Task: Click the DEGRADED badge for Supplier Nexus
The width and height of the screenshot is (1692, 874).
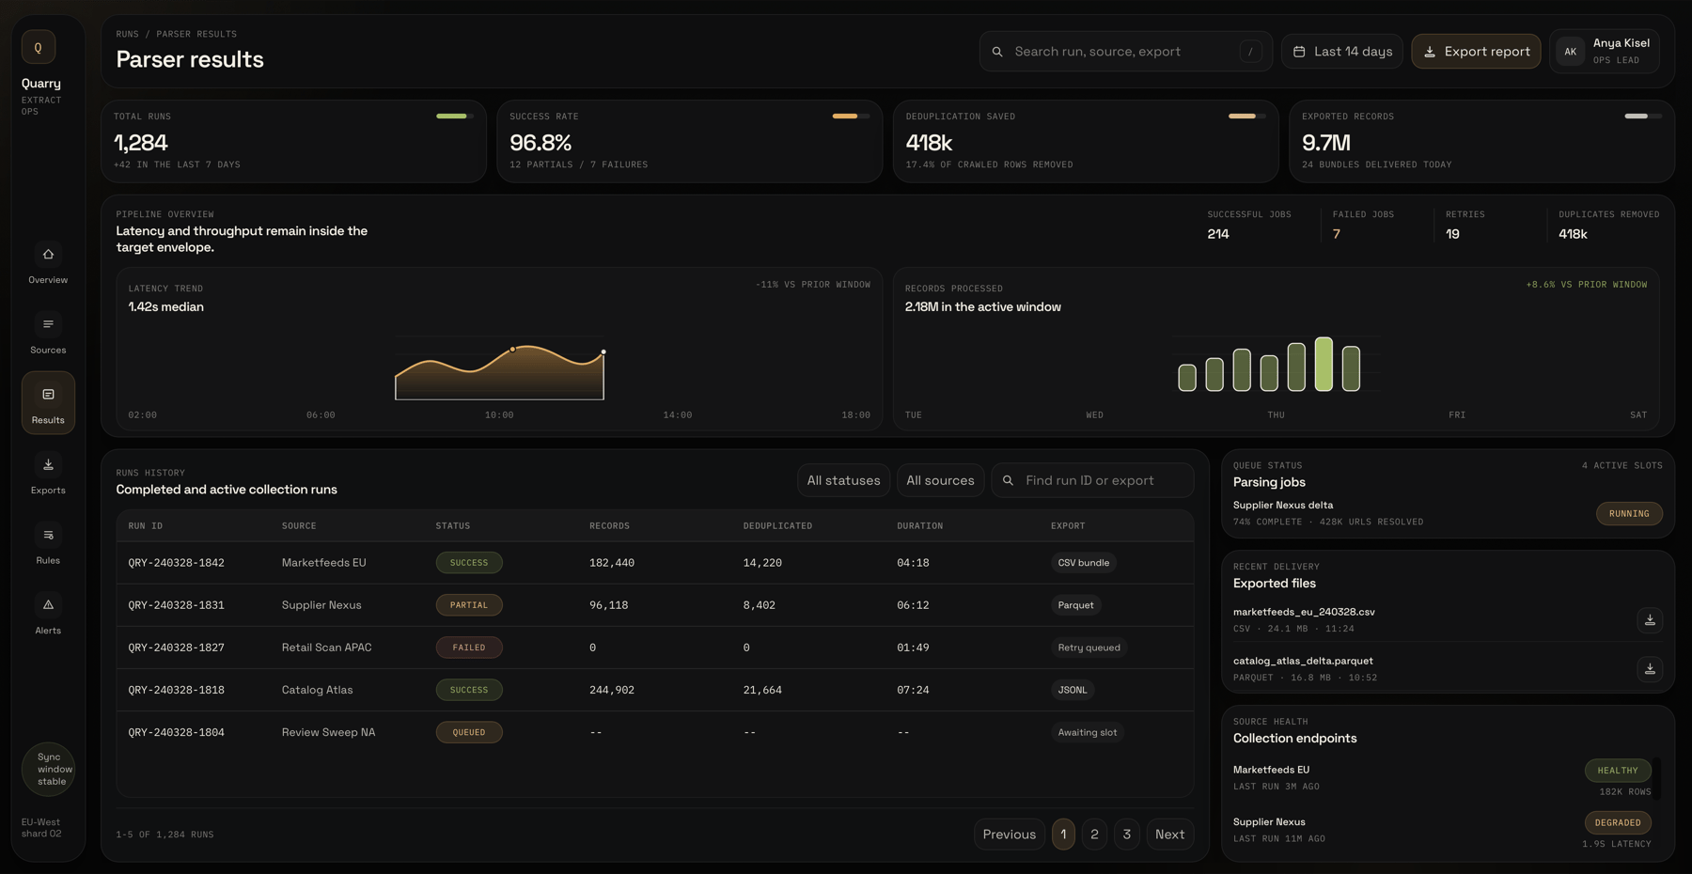Action: (x=1618, y=822)
